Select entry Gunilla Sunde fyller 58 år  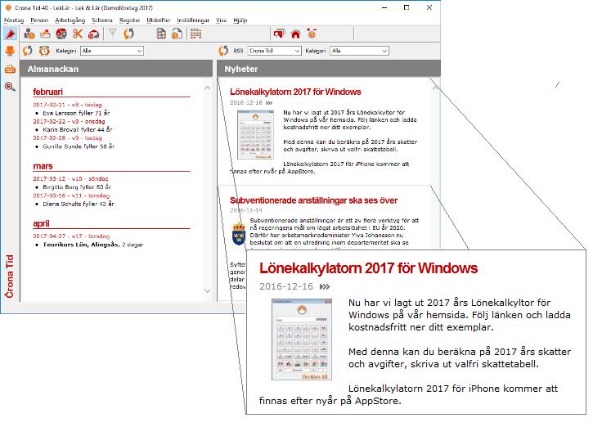(79, 146)
